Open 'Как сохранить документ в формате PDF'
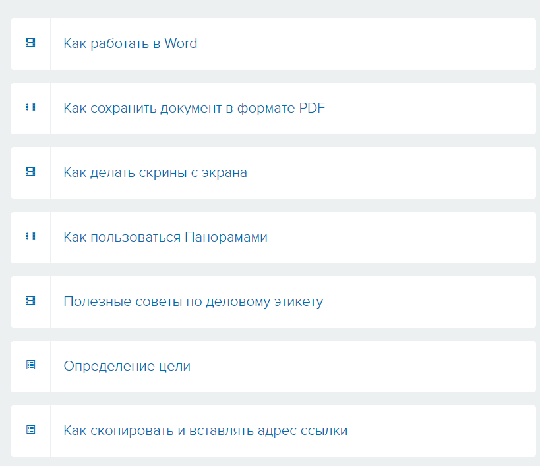 coord(193,108)
